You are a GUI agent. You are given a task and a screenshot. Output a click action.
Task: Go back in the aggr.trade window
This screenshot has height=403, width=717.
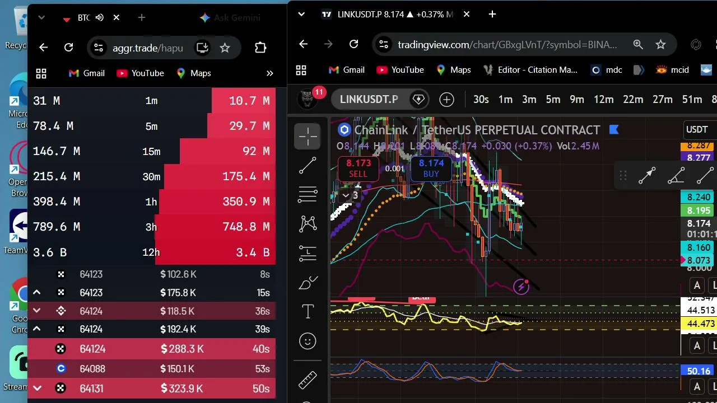pyautogui.click(x=43, y=48)
